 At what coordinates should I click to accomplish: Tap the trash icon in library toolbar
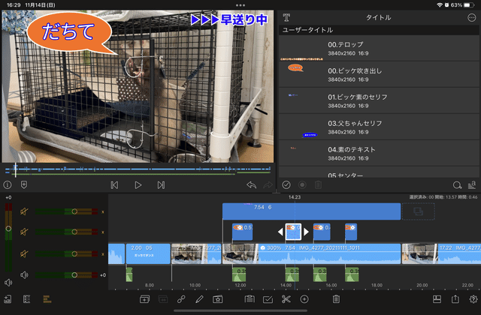coord(318,184)
